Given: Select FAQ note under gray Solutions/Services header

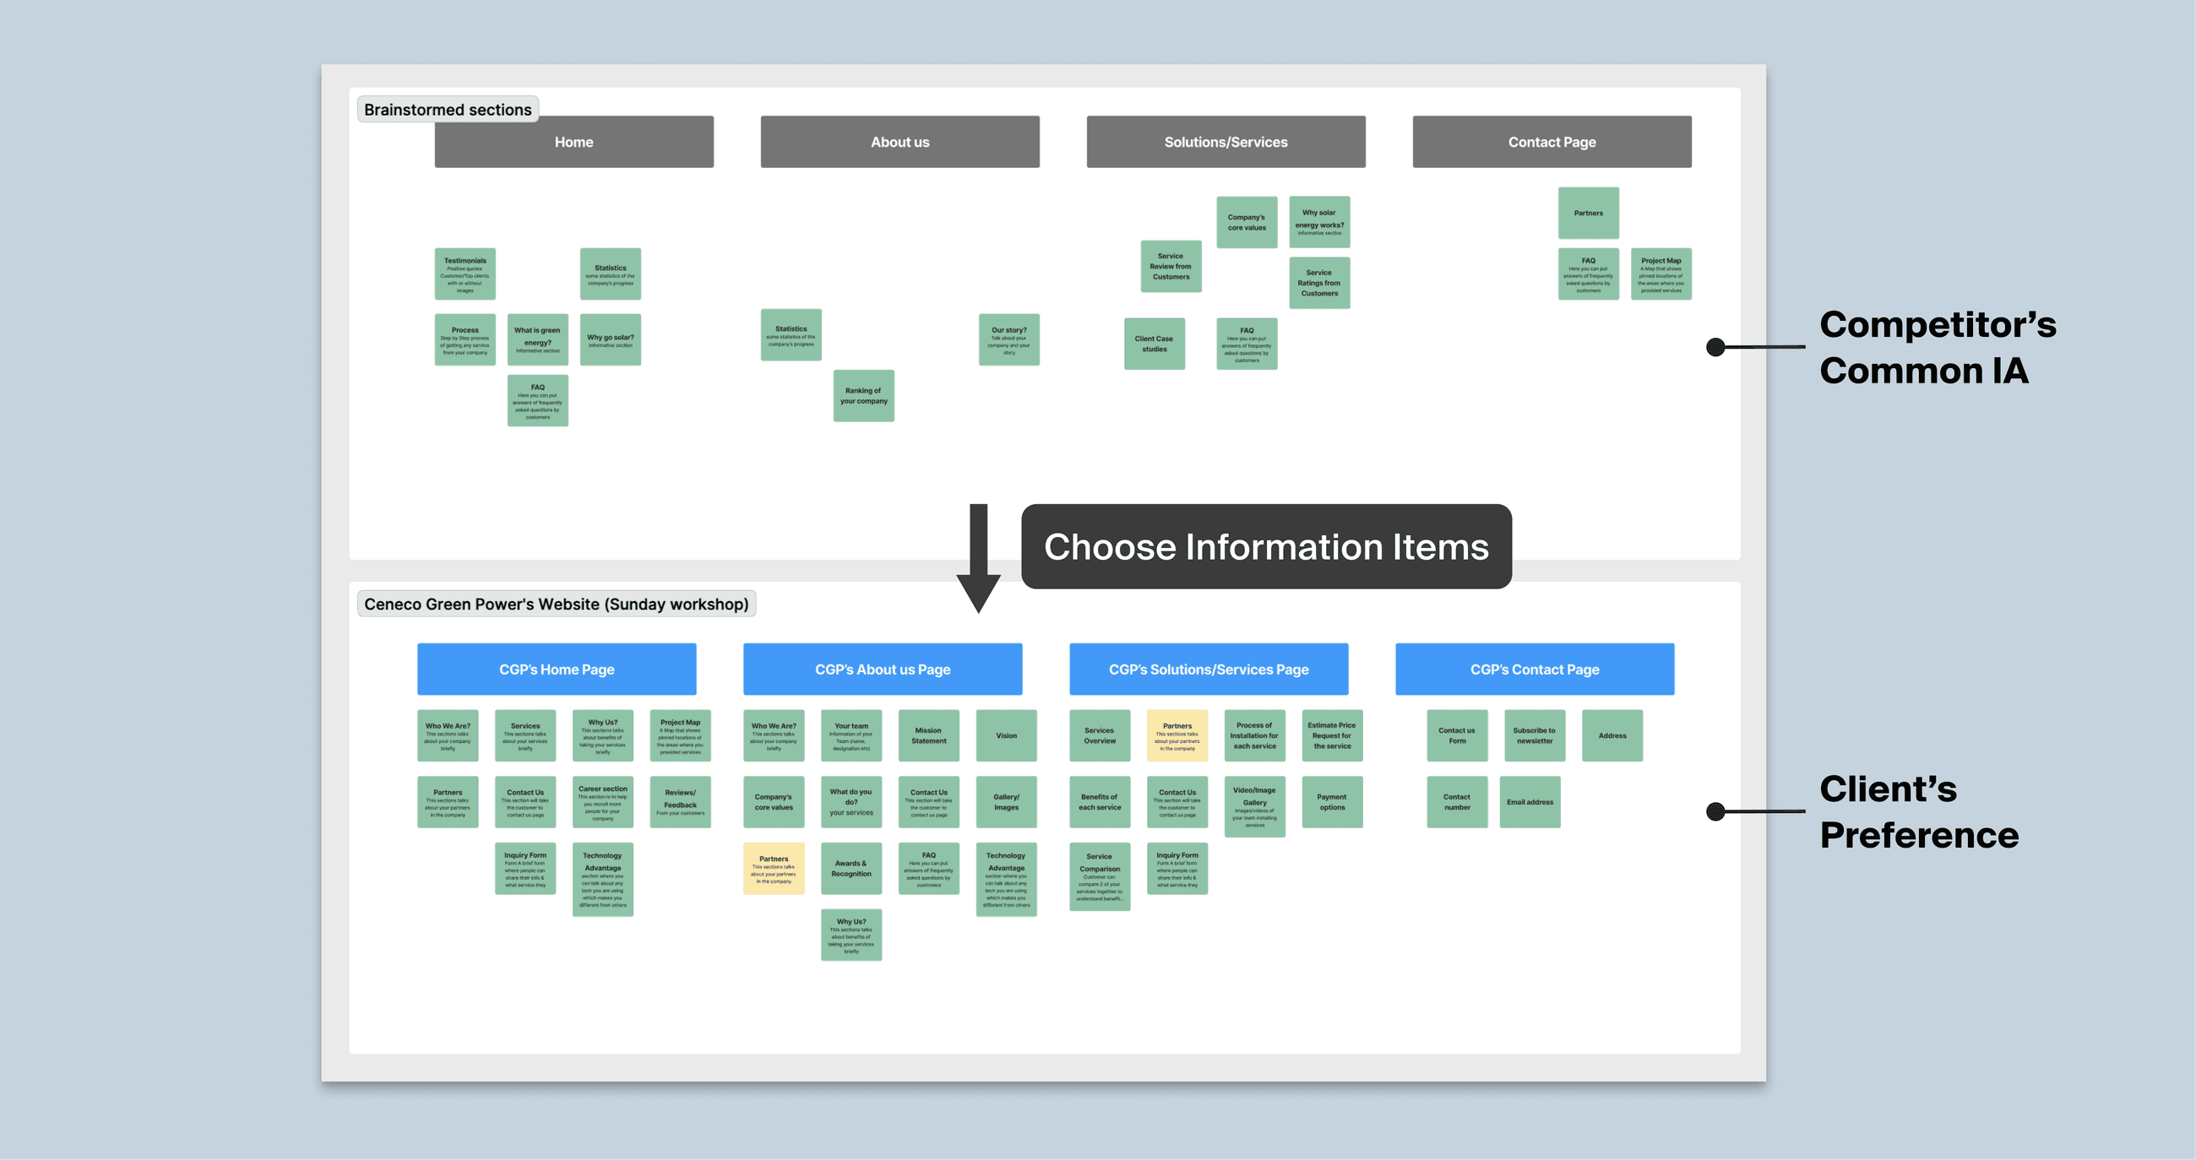Looking at the screenshot, I should click(1247, 344).
